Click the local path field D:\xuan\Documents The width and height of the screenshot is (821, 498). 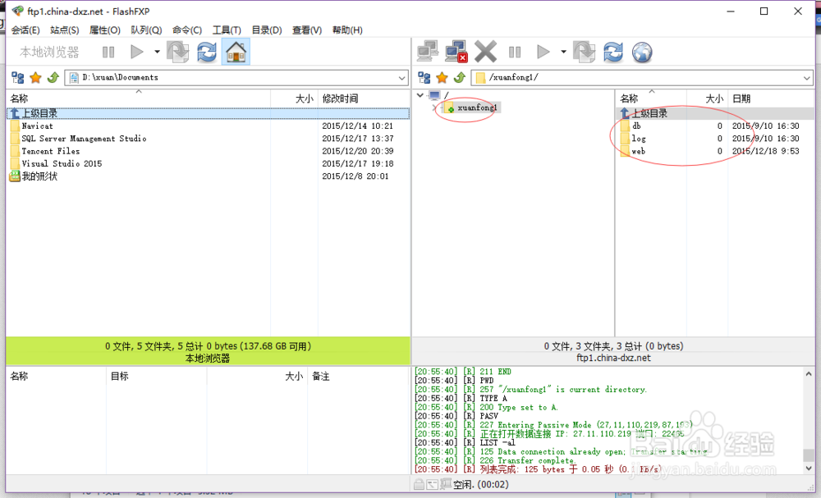(236, 78)
